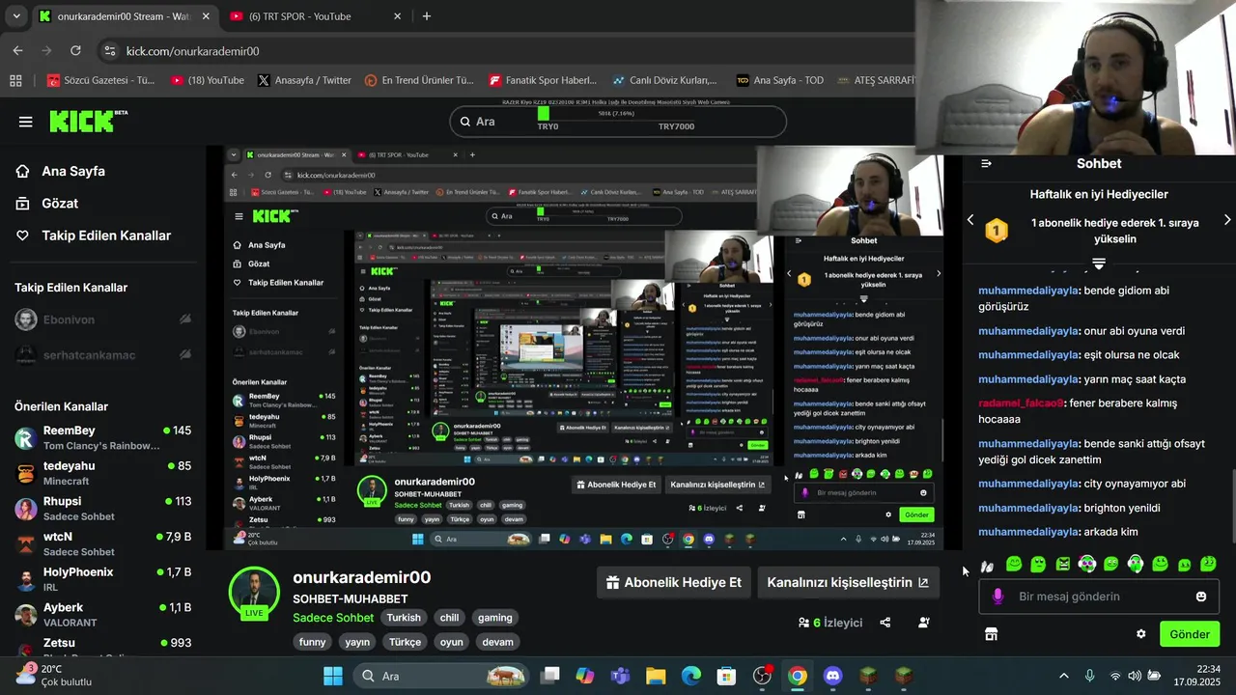Open the chat shop icon
Screen dimensions: 1236x695
[991, 634]
